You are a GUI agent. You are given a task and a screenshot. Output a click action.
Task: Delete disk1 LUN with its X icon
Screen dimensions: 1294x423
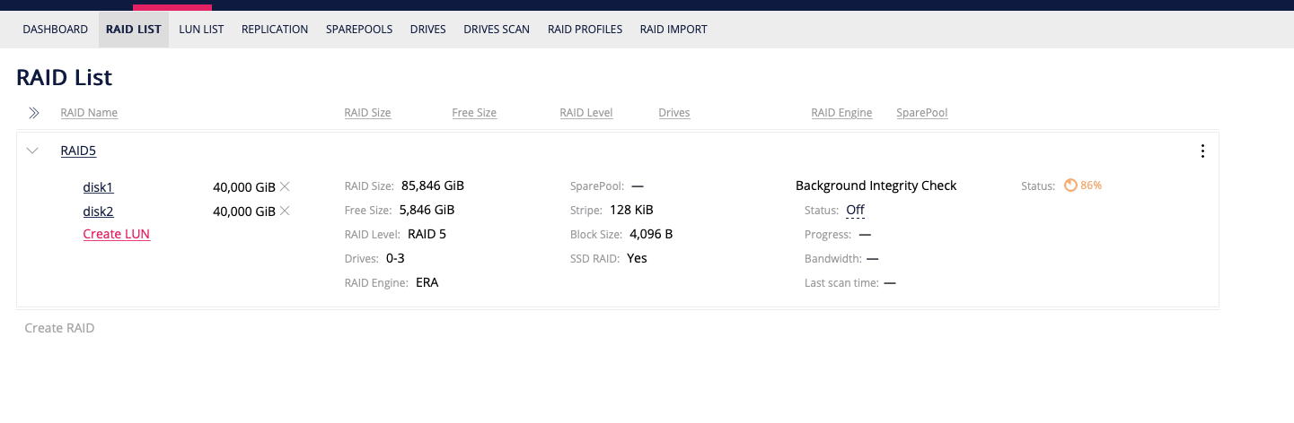click(x=285, y=186)
